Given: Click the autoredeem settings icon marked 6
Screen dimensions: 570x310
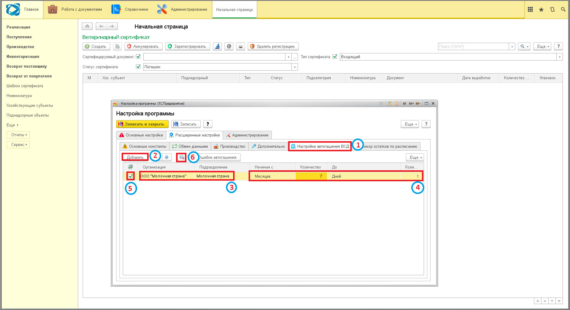Looking at the screenshot, I should (182, 157).
